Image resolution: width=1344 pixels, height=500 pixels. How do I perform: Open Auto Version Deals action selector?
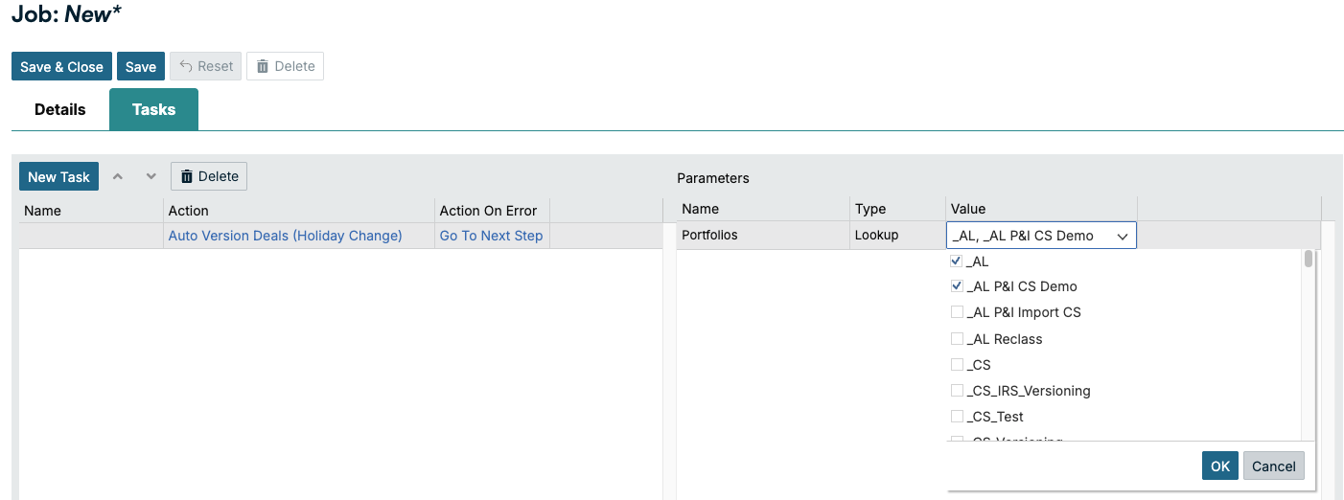point(285,236)
